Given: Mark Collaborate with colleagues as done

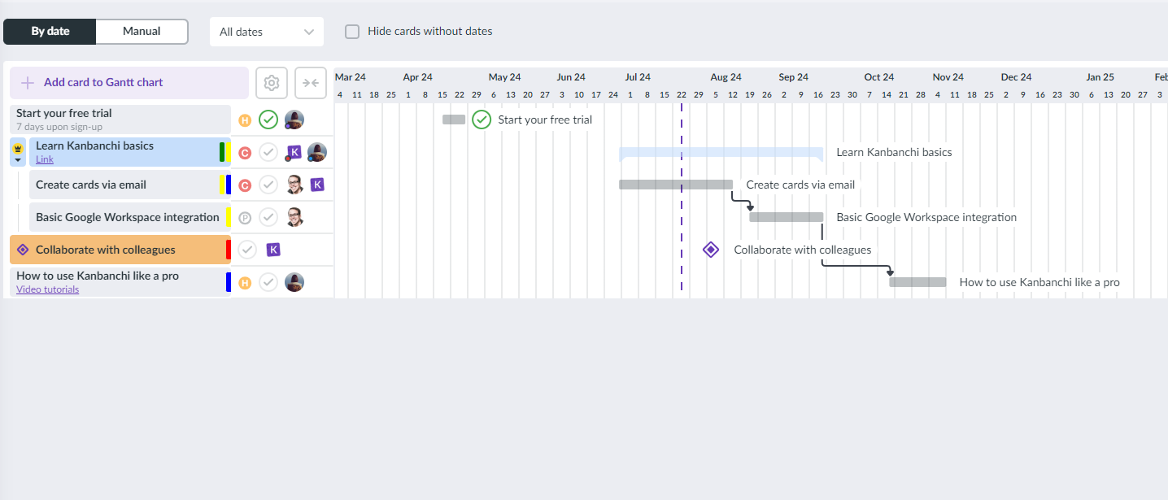Looking at the screenshot, I should click(x=247, y=250).
